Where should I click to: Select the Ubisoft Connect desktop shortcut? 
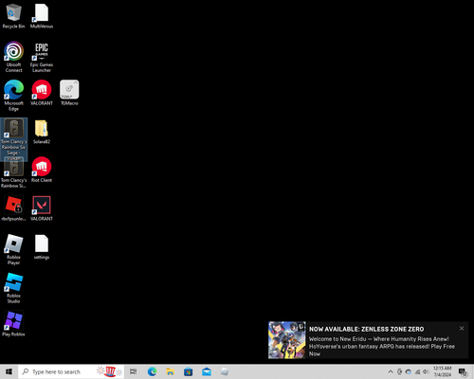[x=13, y=57]
